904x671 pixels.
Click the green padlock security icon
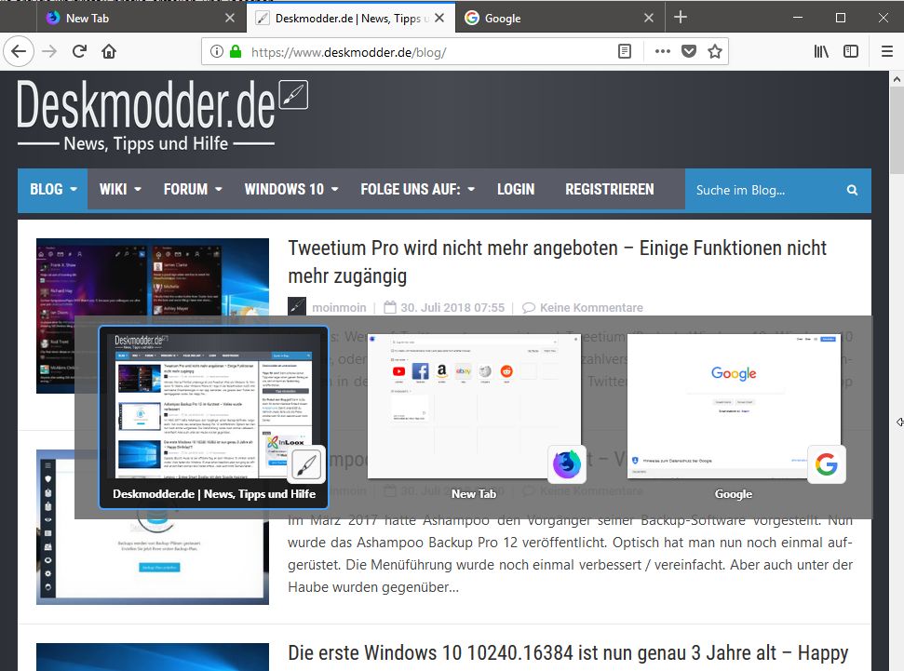coord(236,51)
